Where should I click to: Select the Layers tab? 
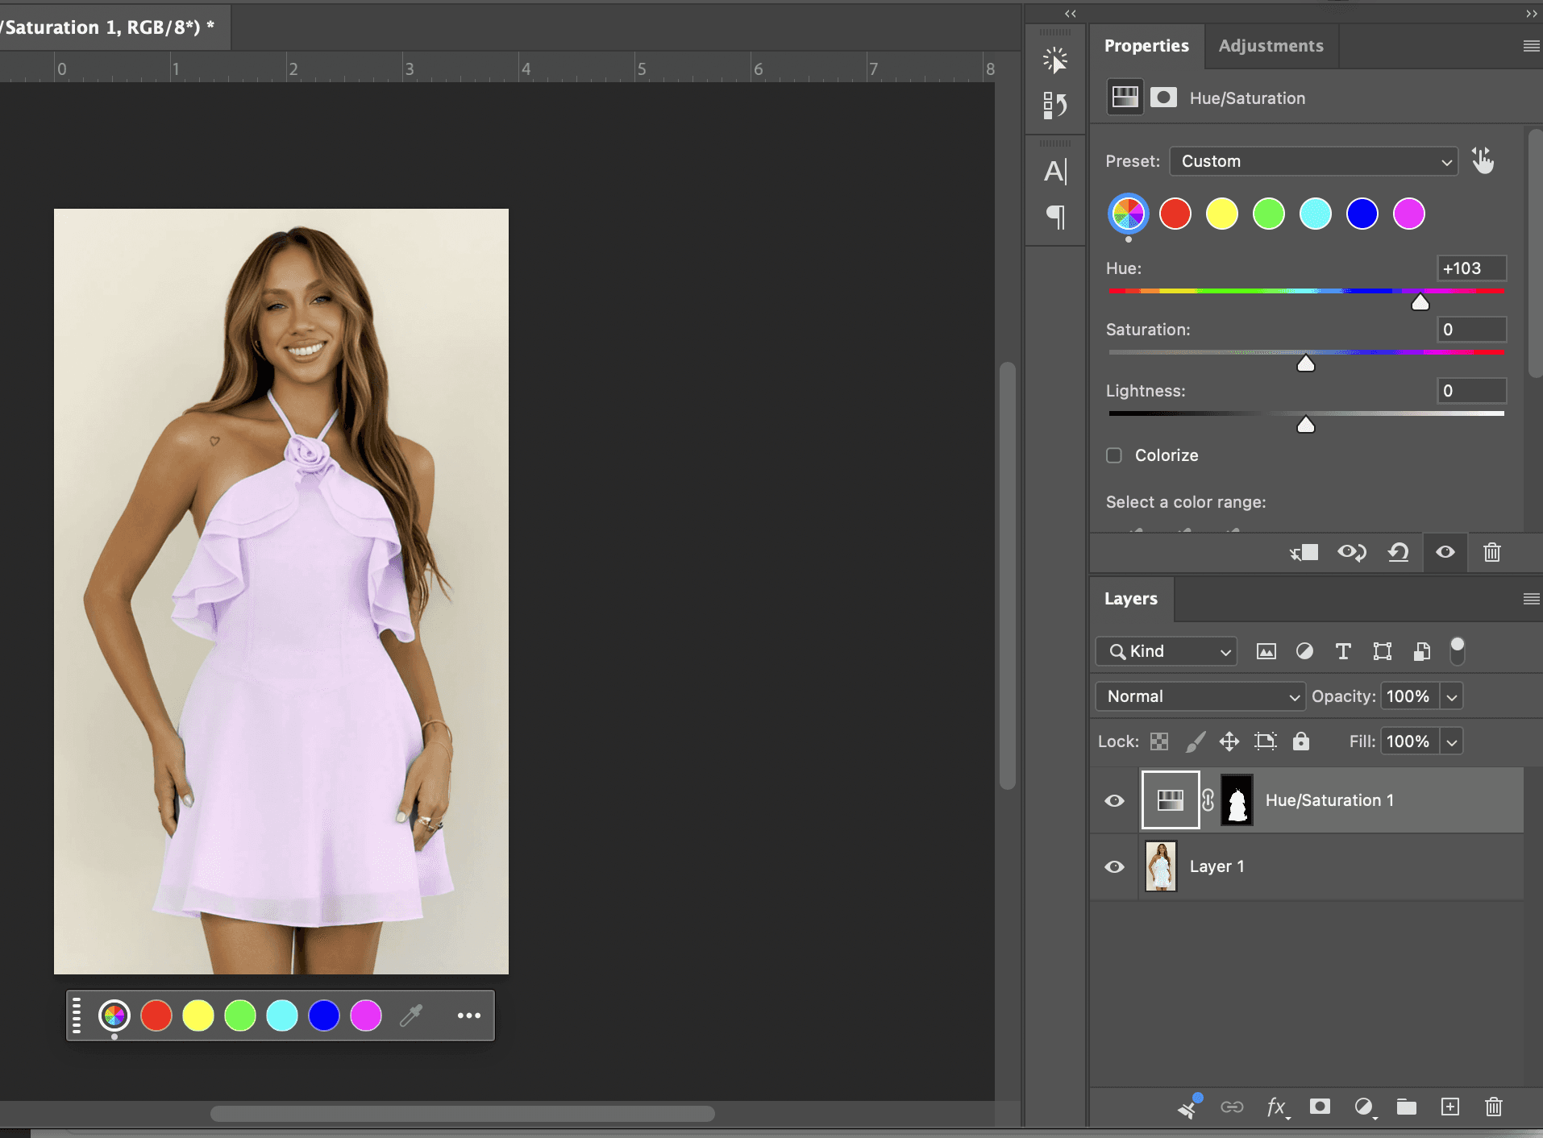[x=1131, y=599]
